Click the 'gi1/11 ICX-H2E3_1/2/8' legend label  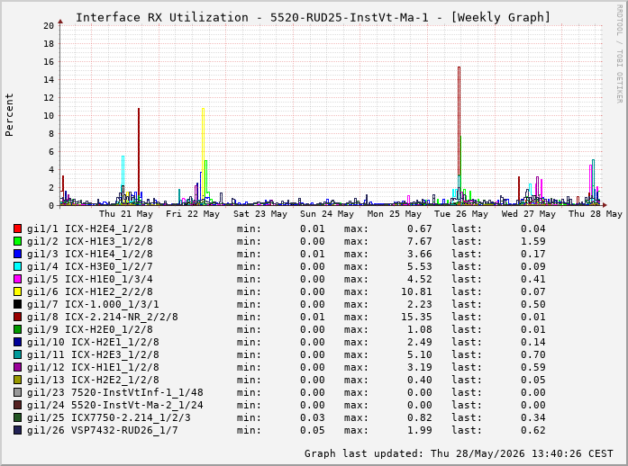tap(93, 354)
